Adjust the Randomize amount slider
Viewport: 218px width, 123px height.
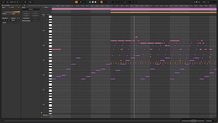tap(35, 18)
